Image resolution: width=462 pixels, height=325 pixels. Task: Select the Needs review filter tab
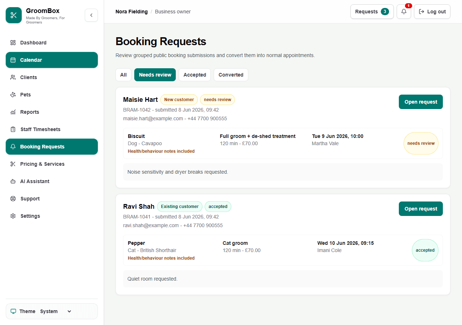(155, 75)
